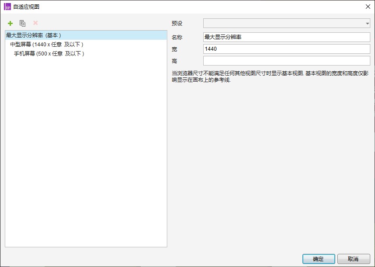Screen dimensions: 375x267
Task: Click the 名称 name input field
Action: [x=287, y=37]
